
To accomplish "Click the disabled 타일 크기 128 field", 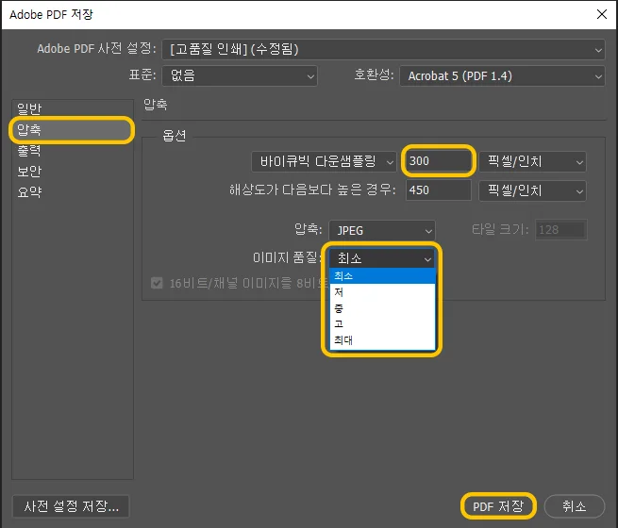I will pyautogui.click(x=561, y=229).
